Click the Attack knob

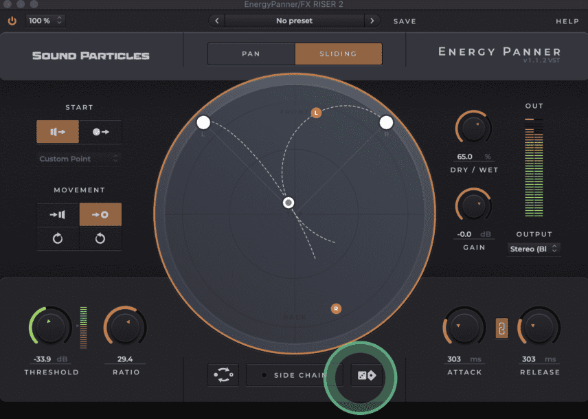464,328
